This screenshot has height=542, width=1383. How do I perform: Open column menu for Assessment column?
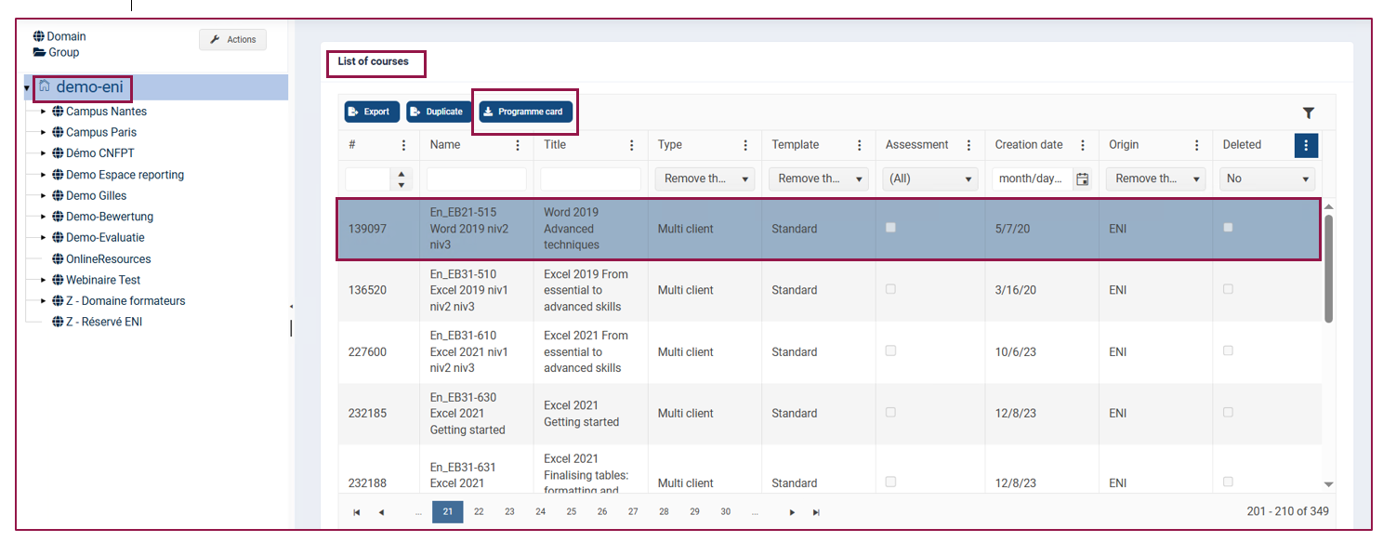pos(968,145)
